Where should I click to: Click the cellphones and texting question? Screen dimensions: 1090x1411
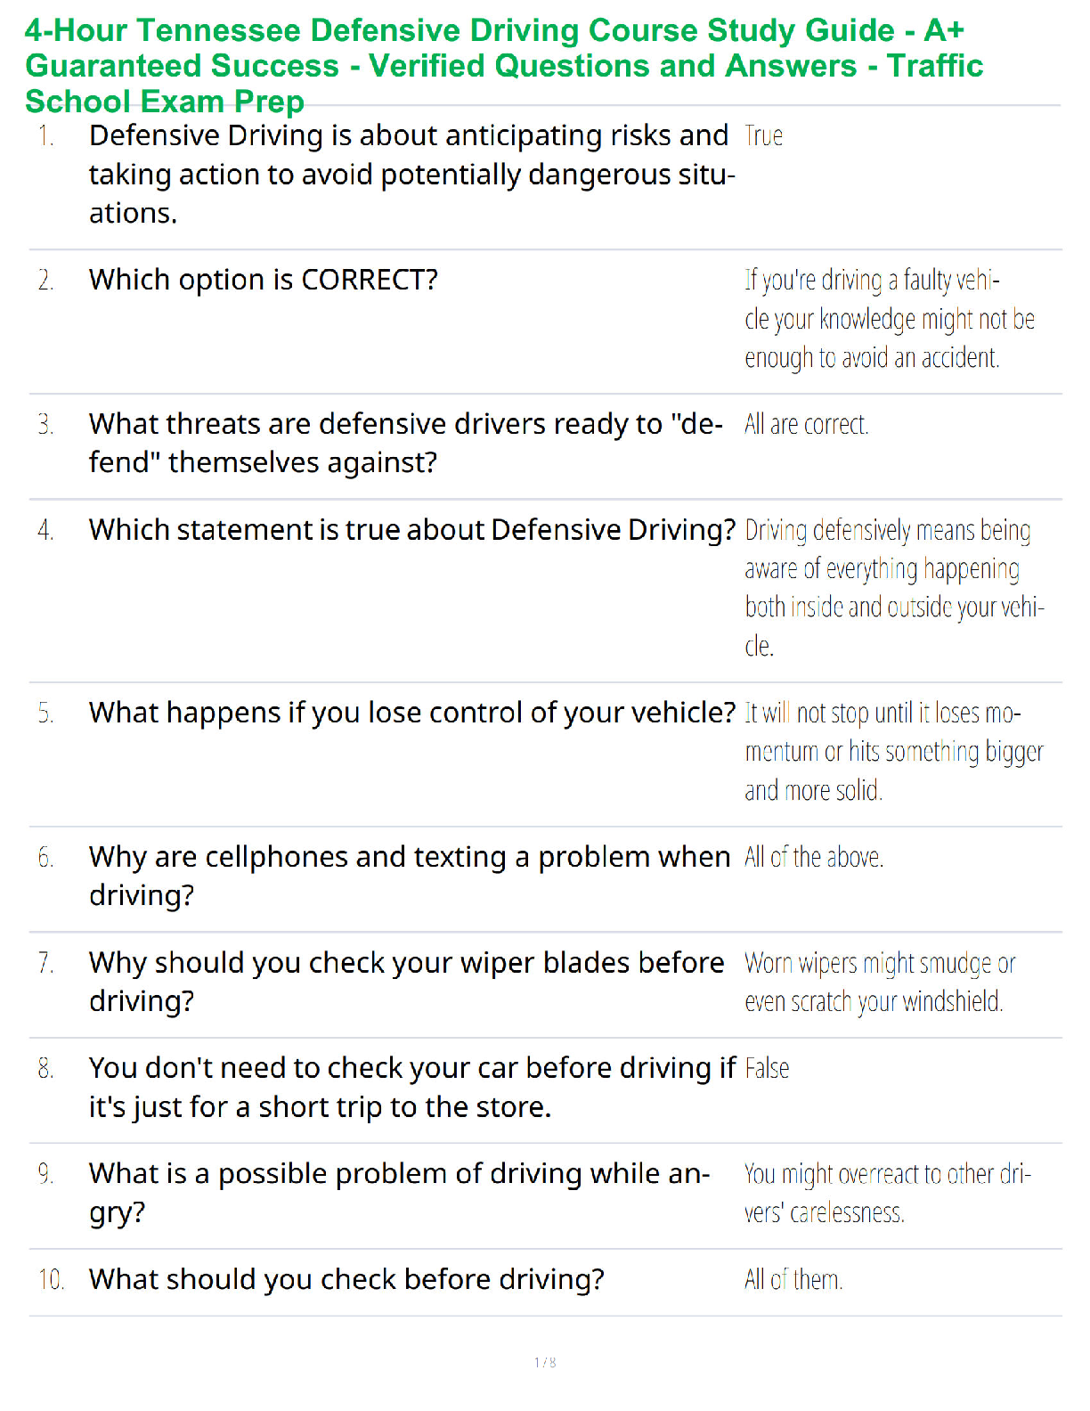(410, 876)
